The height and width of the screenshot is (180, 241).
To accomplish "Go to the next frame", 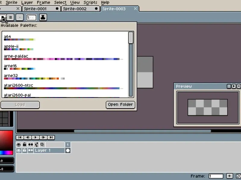I will 43,137.
